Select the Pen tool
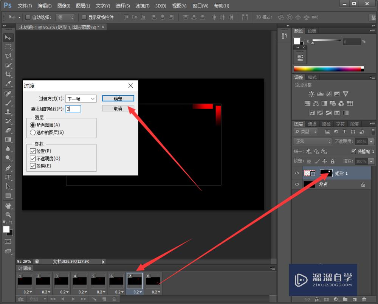 (8, 168)
